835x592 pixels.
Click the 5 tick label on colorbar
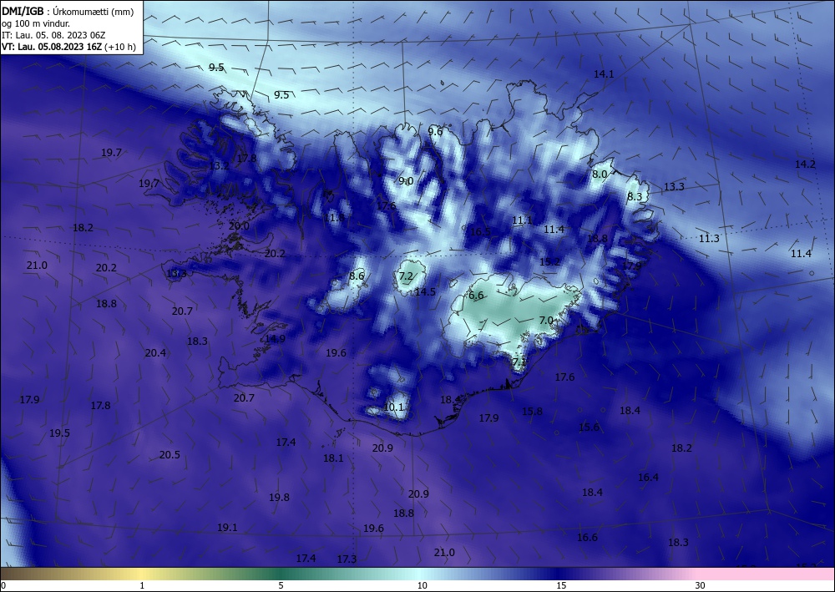(x=281, y=585)
